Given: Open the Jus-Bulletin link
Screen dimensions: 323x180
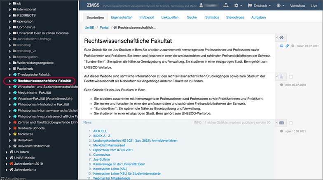Looking at the screenshot, I should click(101, 159).
